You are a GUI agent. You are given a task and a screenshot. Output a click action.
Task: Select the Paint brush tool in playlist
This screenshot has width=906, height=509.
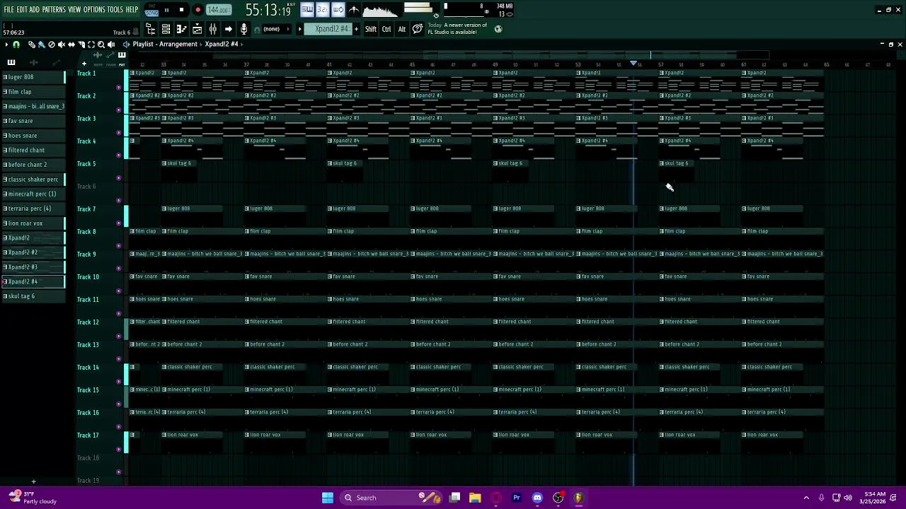pyautogui.click(x=42, y=45)
